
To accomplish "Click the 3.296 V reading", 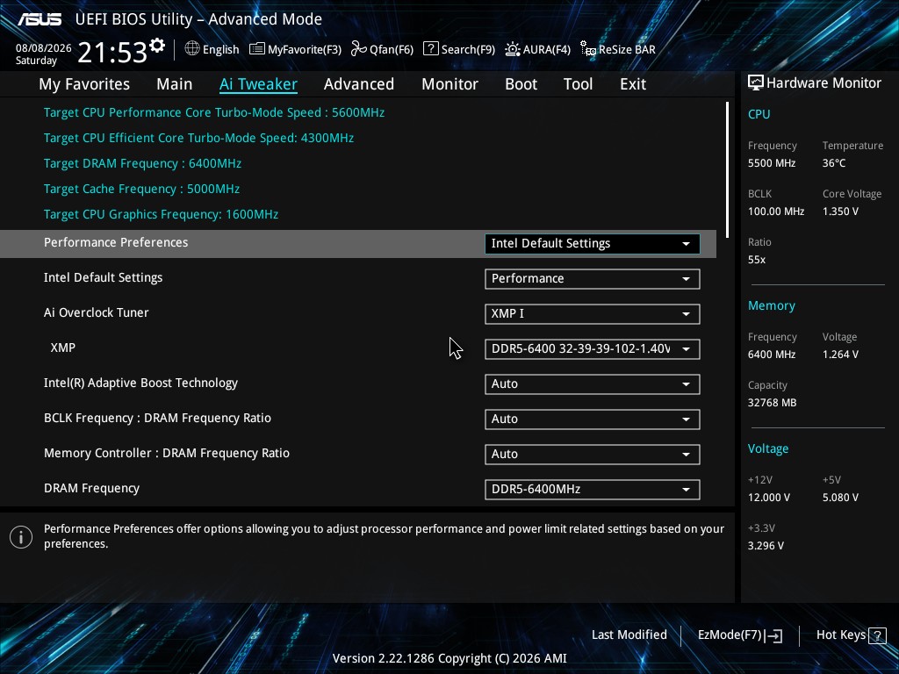I will 766,546.
